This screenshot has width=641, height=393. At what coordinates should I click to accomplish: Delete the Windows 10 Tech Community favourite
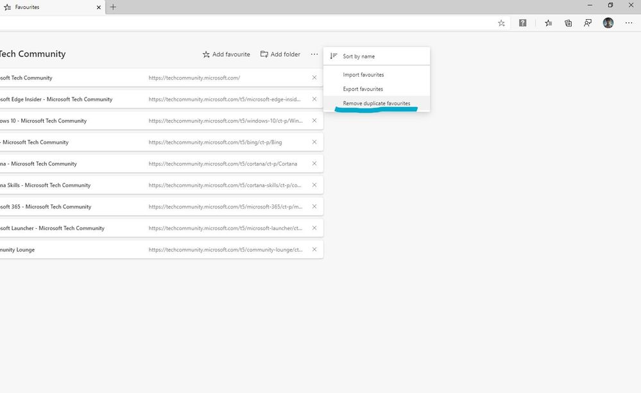point(314,121)
